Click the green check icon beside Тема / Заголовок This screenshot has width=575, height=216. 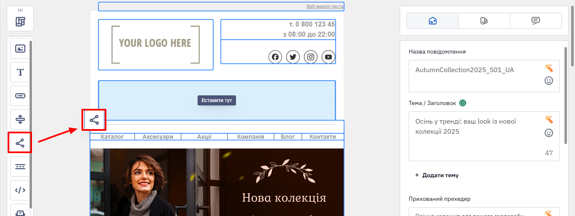coord(463,103)
